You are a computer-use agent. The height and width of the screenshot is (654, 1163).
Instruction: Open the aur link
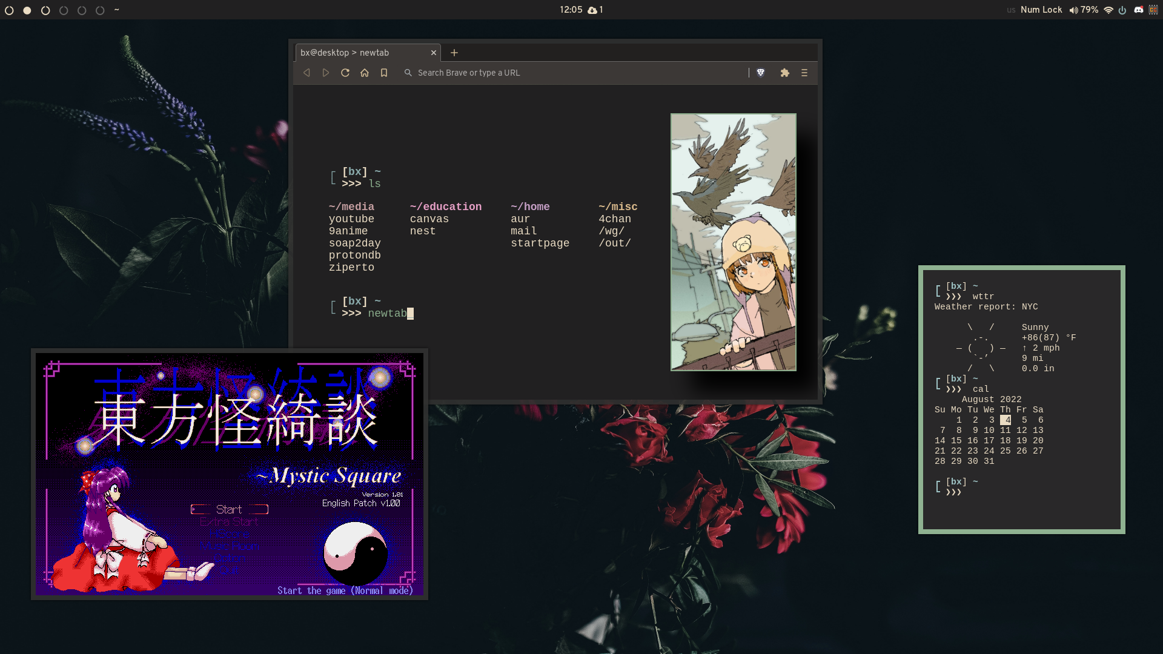[520, 219]
